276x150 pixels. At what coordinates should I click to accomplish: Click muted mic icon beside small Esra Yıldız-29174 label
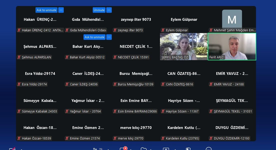tap(19, 84)
